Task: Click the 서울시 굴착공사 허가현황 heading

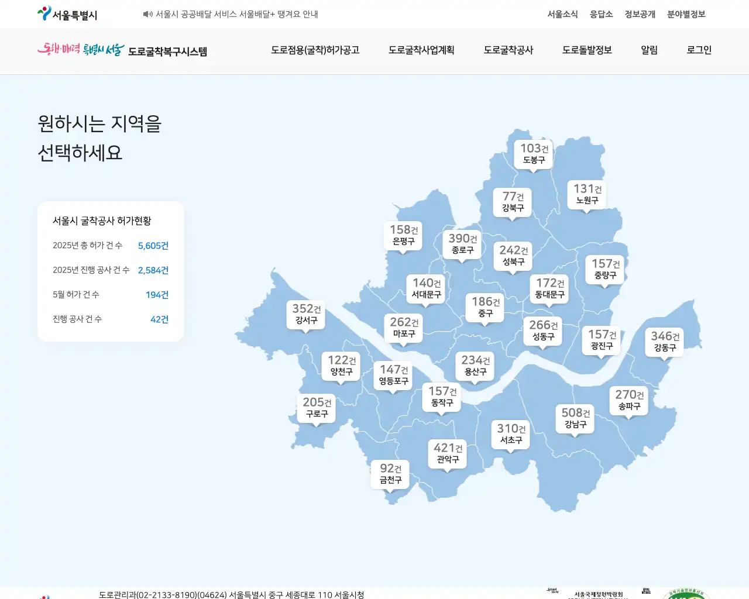Action: 102,221
